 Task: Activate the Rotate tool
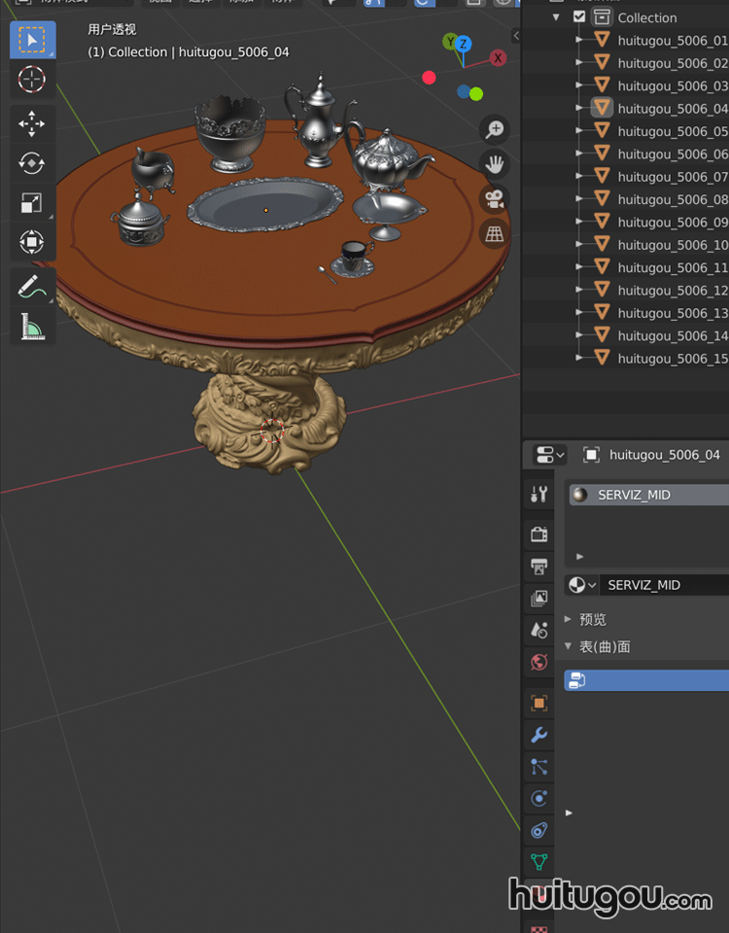coord(32,163)
